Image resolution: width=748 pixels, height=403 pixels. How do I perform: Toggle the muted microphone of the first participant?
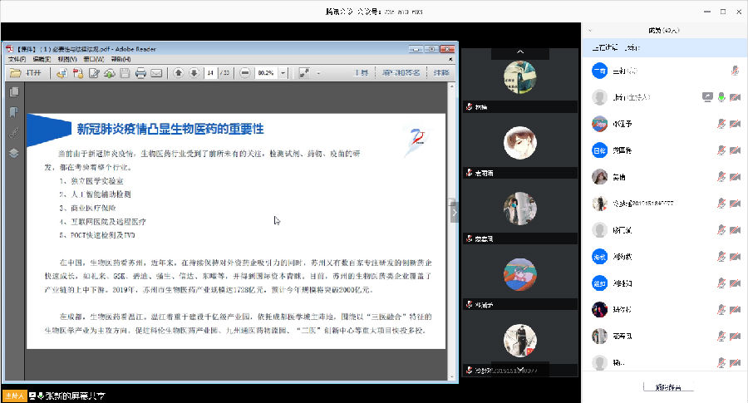[x=735, y=71]
